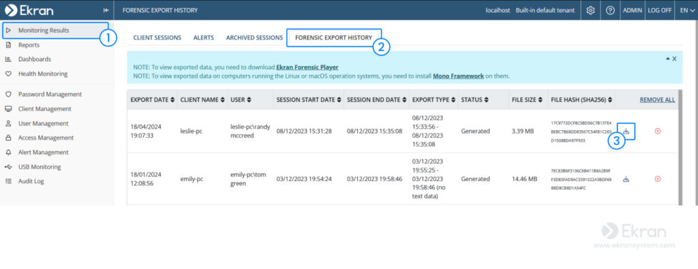Download the emily-pc forensic export file
The image size is (698, 269).
click(x=626, y=179)
